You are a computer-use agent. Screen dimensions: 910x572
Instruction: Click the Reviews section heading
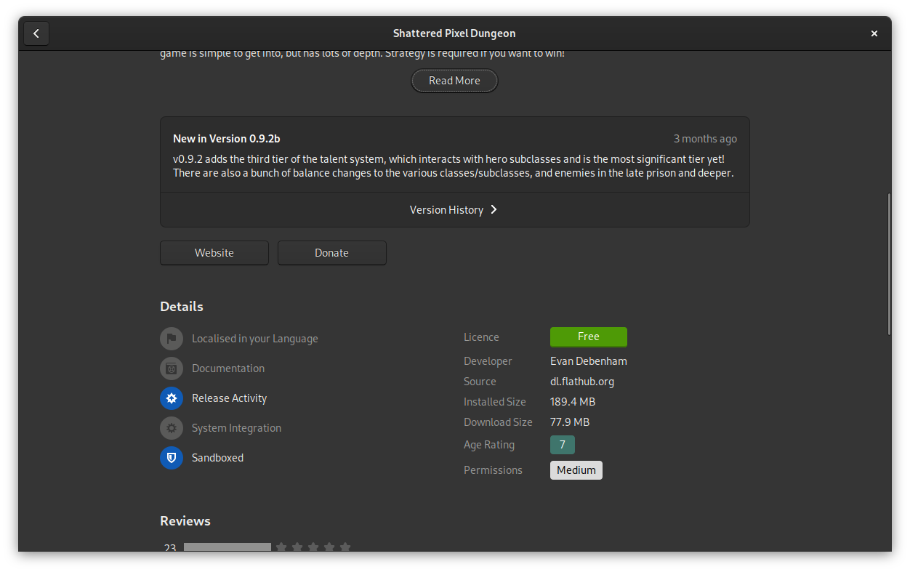(x=185, y=521)
